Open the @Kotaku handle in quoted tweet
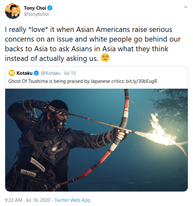The image size is (193, 206). click(x=51, y=73)
